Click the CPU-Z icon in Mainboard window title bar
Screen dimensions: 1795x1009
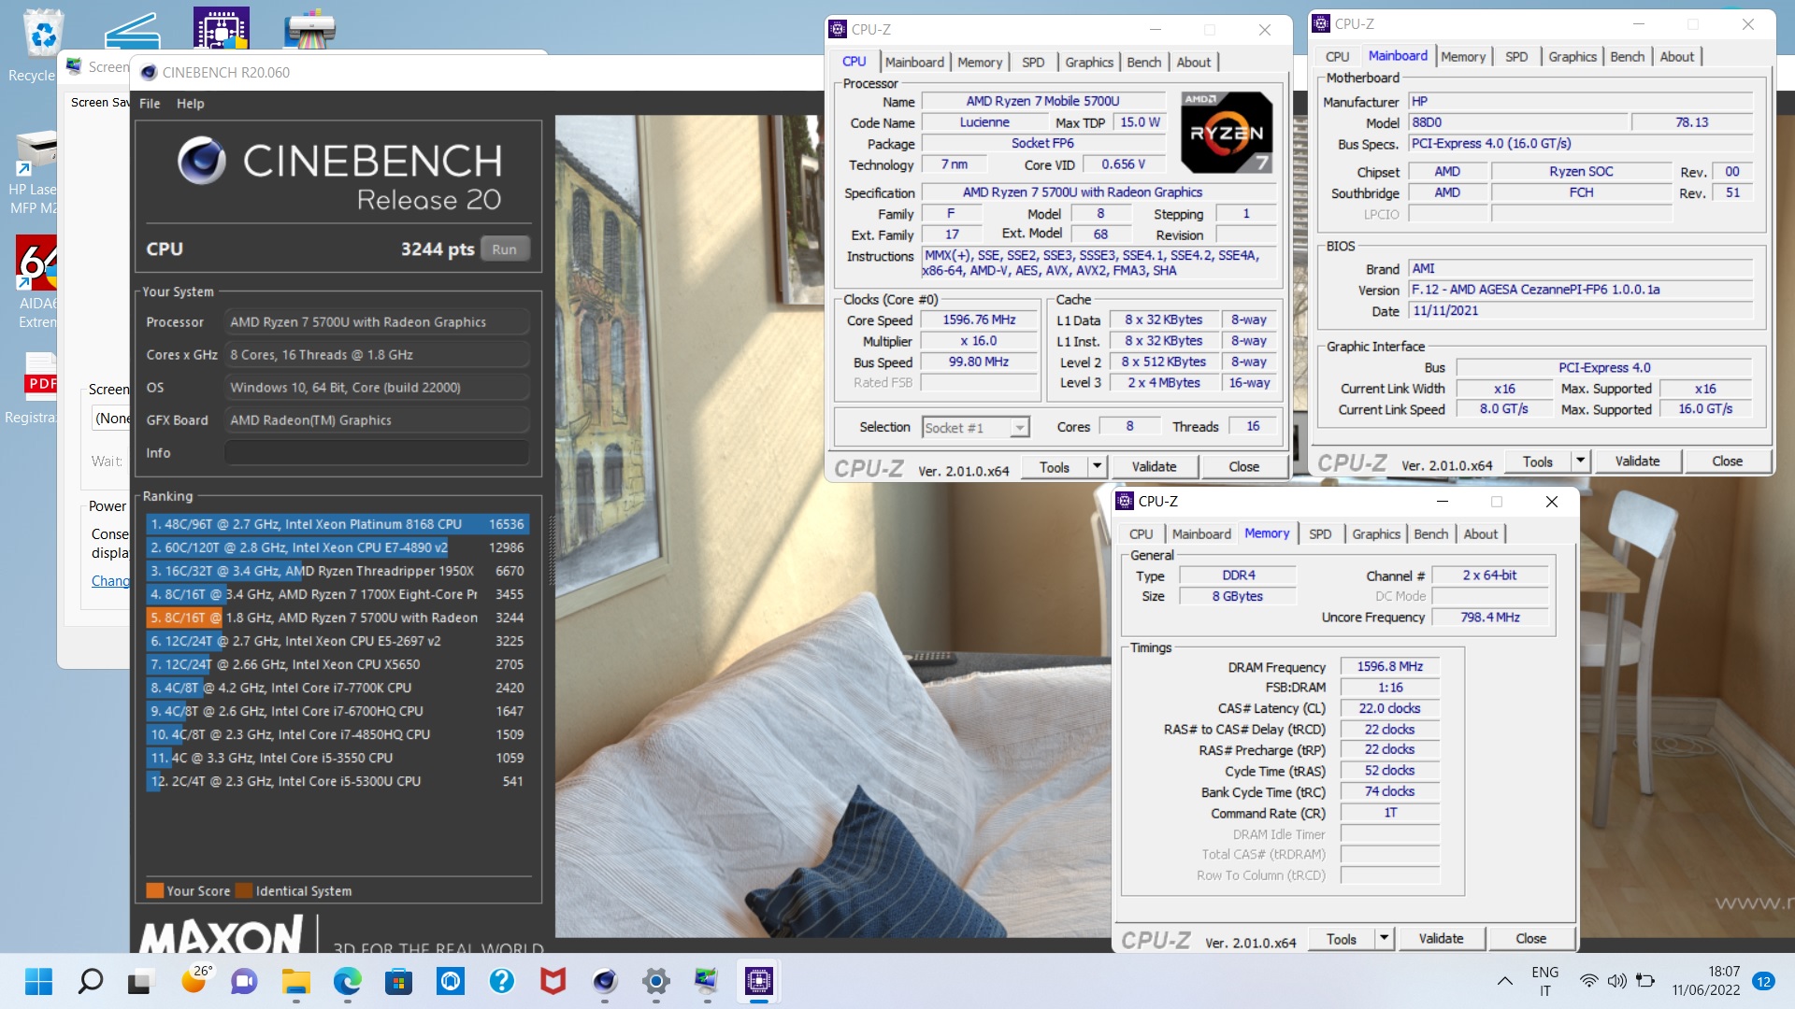1321,23
